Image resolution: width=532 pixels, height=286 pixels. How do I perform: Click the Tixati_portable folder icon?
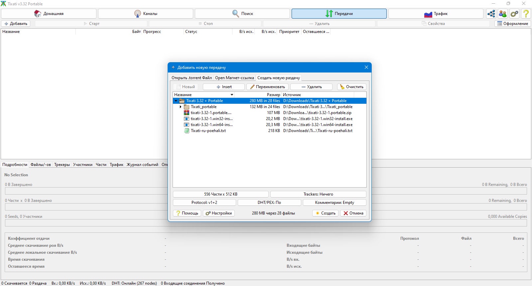coord(187,107)
